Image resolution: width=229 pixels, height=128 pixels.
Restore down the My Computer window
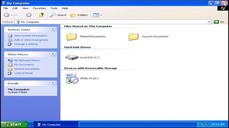pos(218,3)
